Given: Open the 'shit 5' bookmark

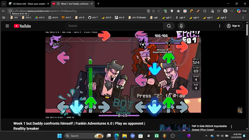Looking at the screenshot, I should pyautogui.click(x=66, y=17).
